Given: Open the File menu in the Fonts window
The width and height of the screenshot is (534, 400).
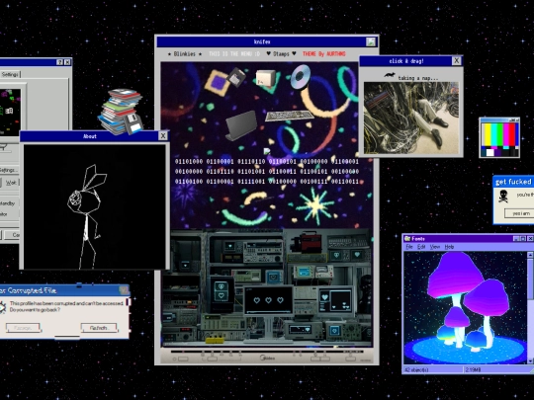Looking at the screenshot, I should pos(409,247).
